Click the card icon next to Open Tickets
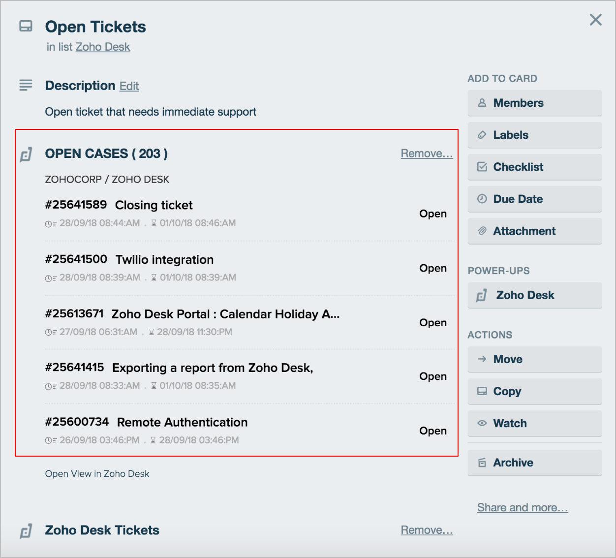The image size is (616, 558). click(x=26, y=26)
